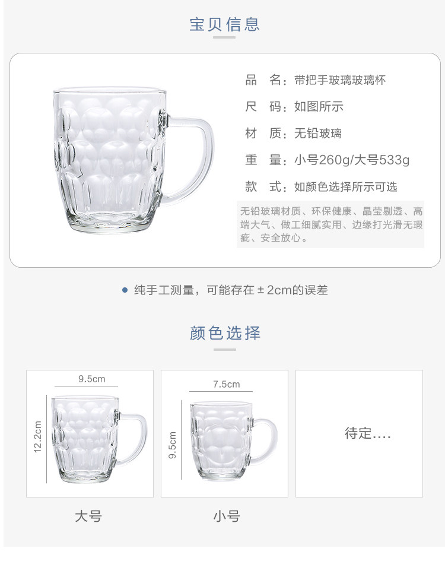Select the 大号 mug option image

[90, 433]
